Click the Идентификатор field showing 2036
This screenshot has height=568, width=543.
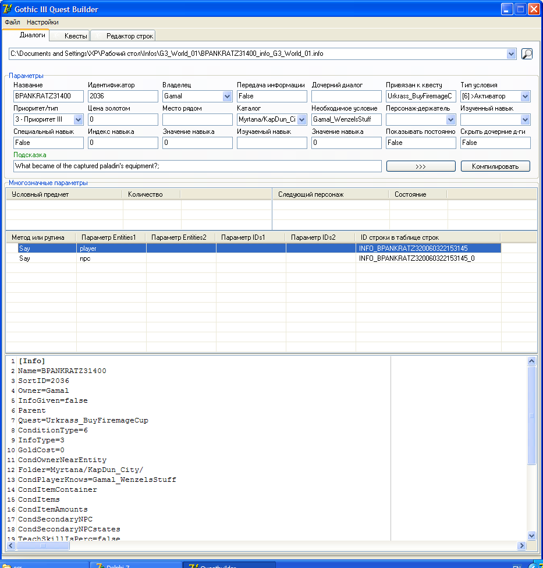pyautogui.click(x=123, y=97)
